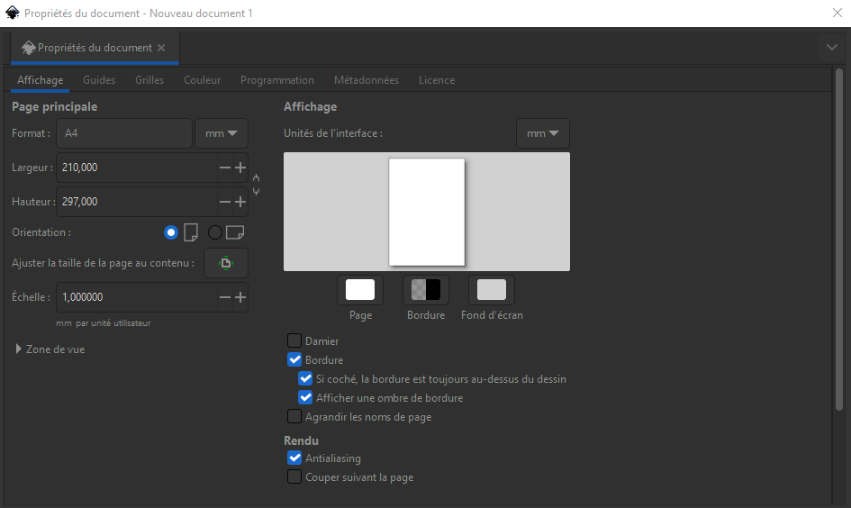Image resolution: width=851 pixels, height=508 pixels.
Task: Close the Propriétés du document tab
Action: [161, 48]
